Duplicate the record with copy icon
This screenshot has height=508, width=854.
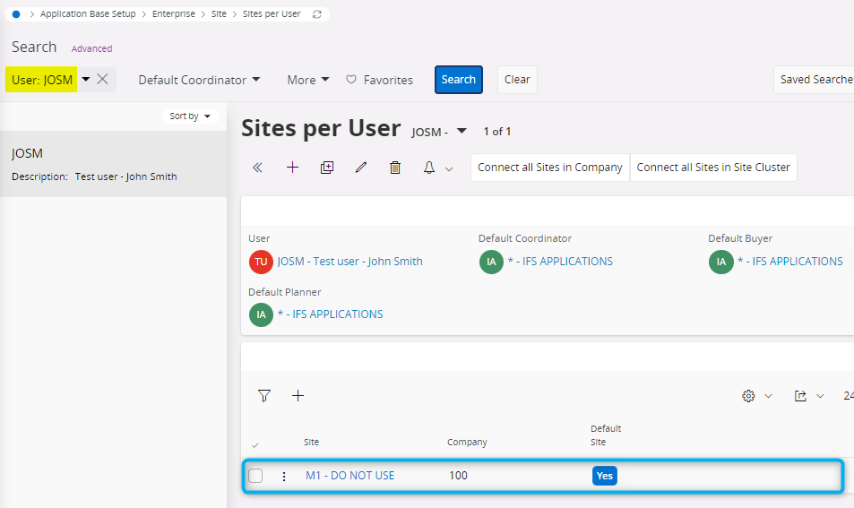coord(327,168)
